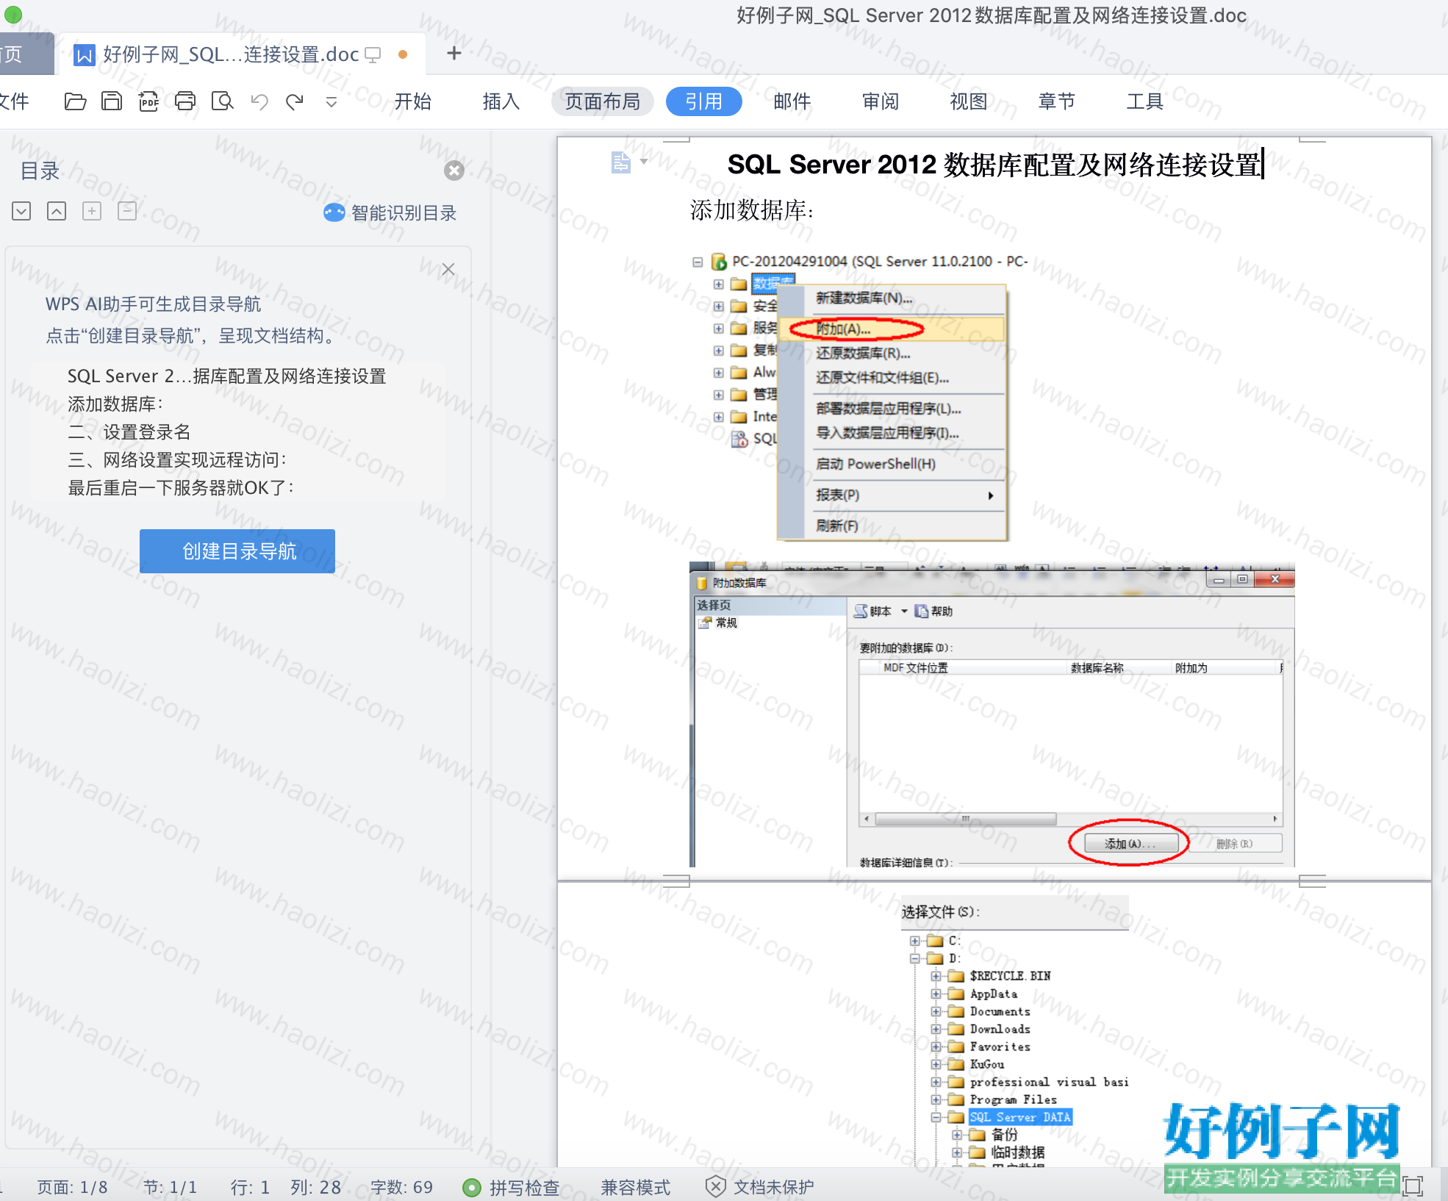Click '添加数据库:' line in document
This screenshot has width=1448, height=1201.
(x=752, y=211)
